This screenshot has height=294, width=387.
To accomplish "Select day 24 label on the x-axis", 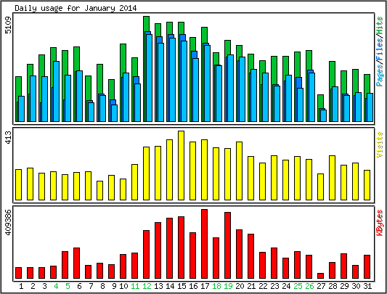I will [286, 286].
